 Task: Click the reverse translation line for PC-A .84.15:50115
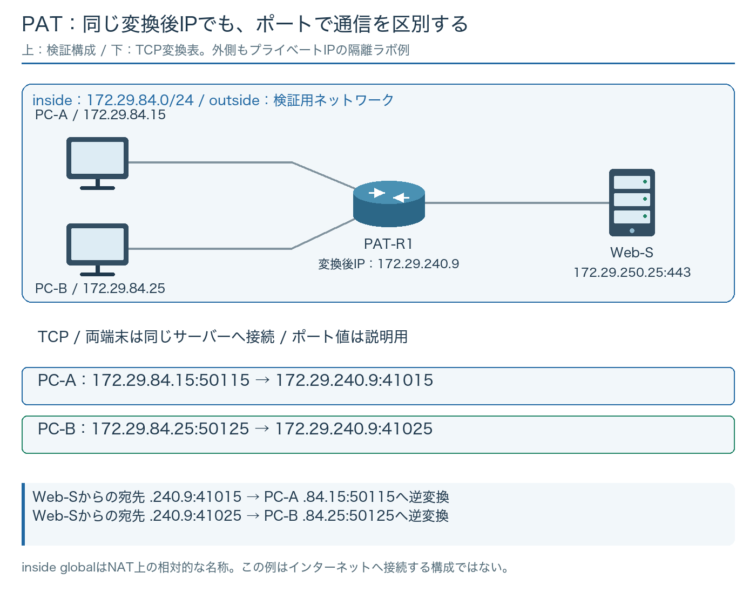click(241, 496)
